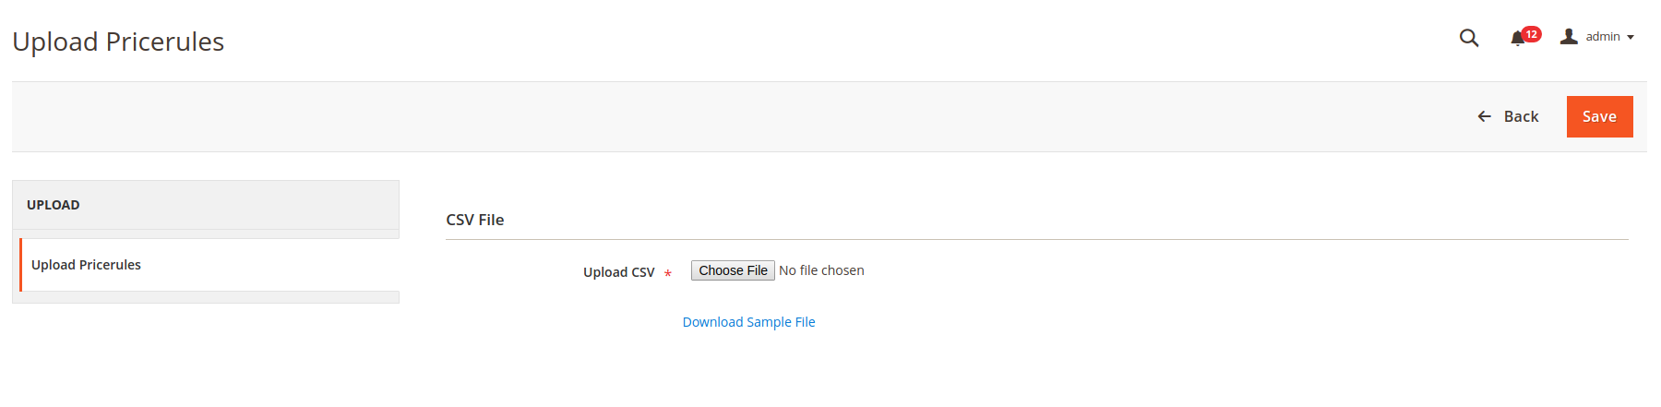
Task: Click the admin user avatar icon
Action: (1569, 37)
